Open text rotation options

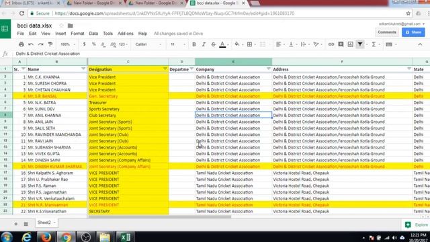pyautogui.click(x=316, y=44)
